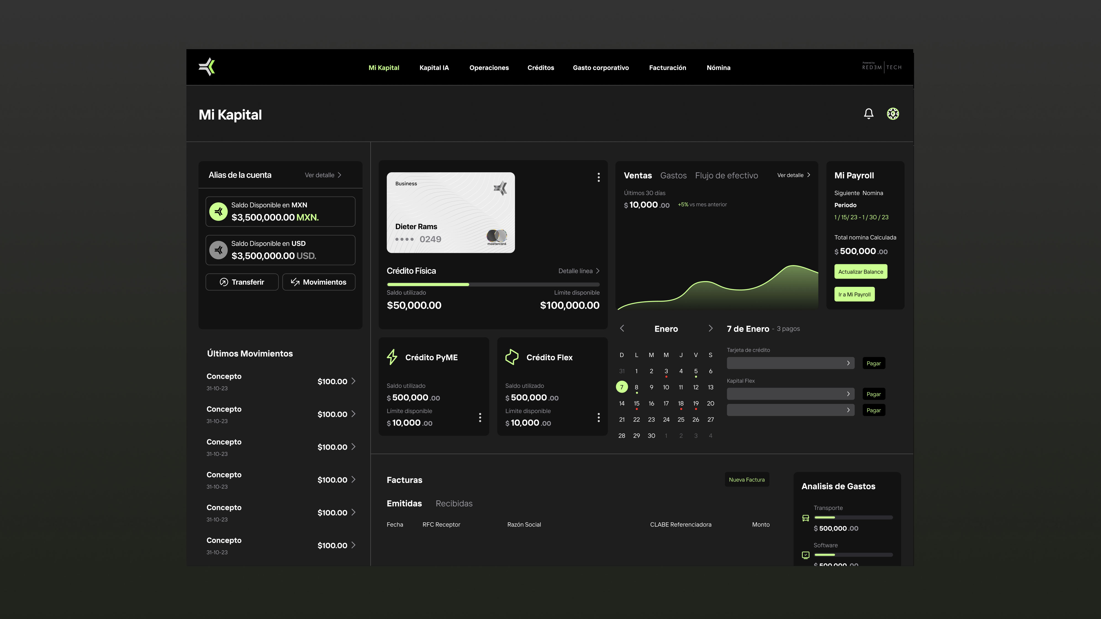Click first Pagar under Kapital Flex
This screenshot has width=1101, height=619.
coord(874,394)
